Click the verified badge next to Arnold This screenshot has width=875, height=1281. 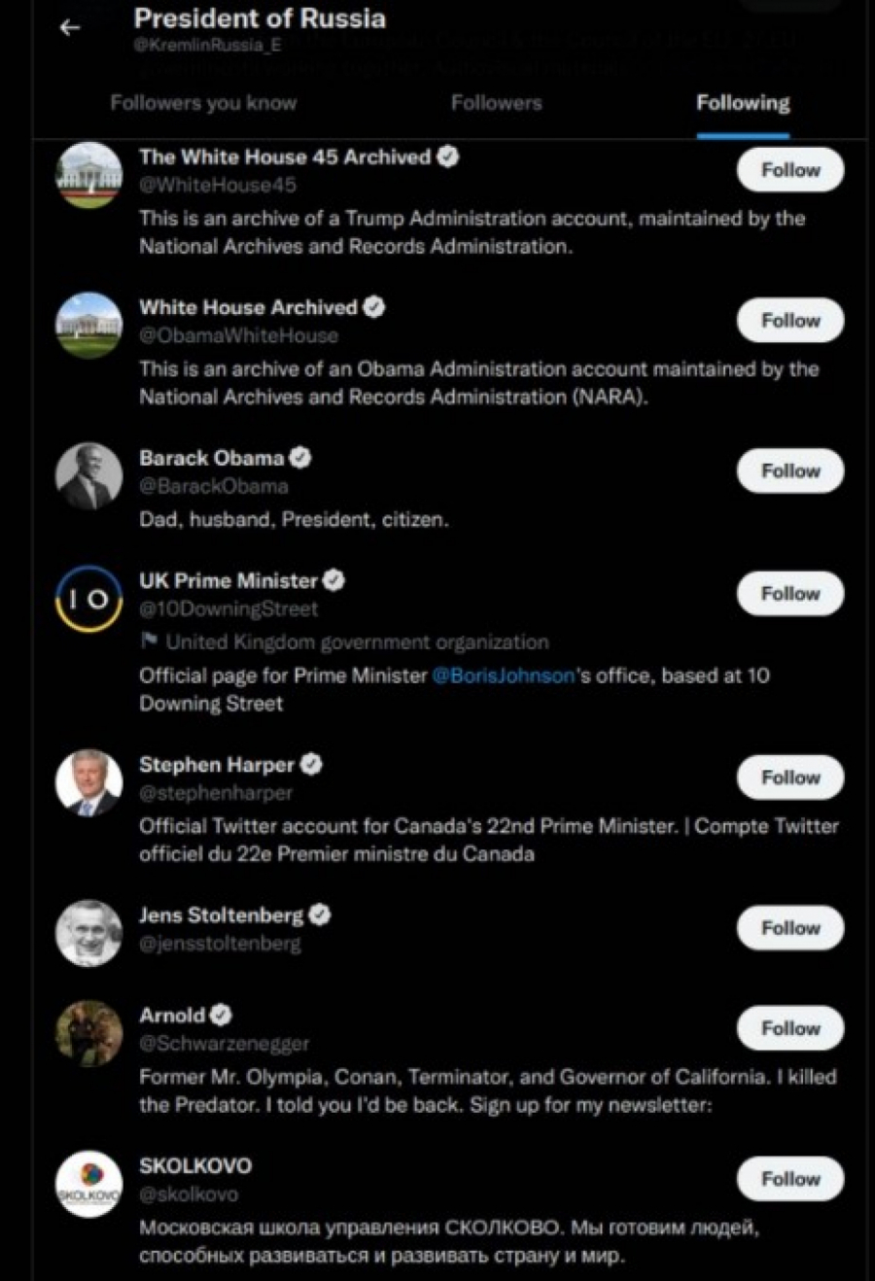pyautogui.click(x=222, y=1015)
